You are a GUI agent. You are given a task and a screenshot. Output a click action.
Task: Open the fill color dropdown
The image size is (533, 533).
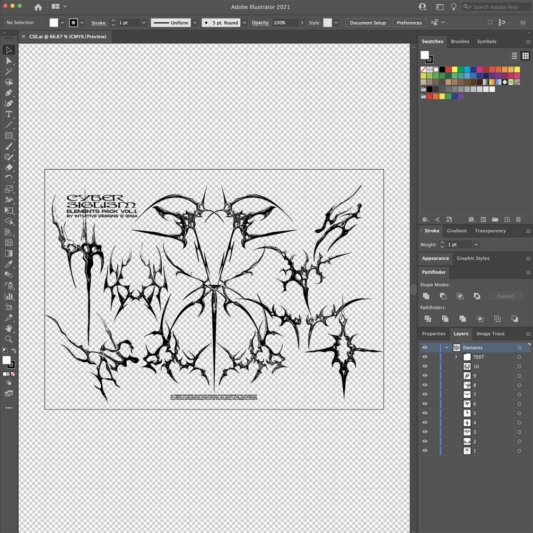tap(62, 23)
